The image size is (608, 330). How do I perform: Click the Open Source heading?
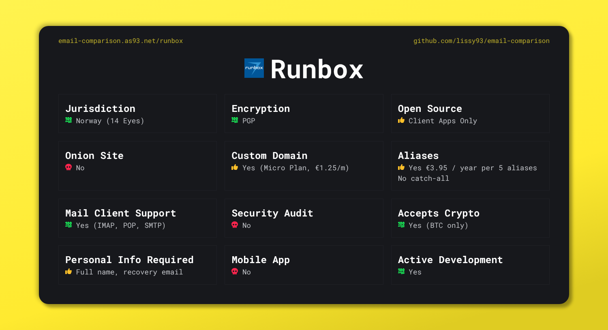tap(430, 109)
